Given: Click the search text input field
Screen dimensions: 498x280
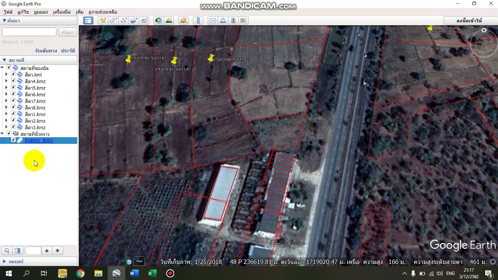Looking at the screenshot, I should [29, 32].
